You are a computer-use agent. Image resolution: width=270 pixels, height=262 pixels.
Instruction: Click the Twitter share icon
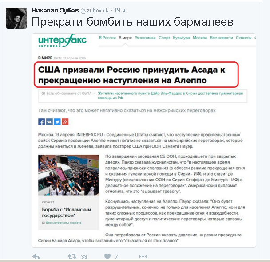coord(57,122)
